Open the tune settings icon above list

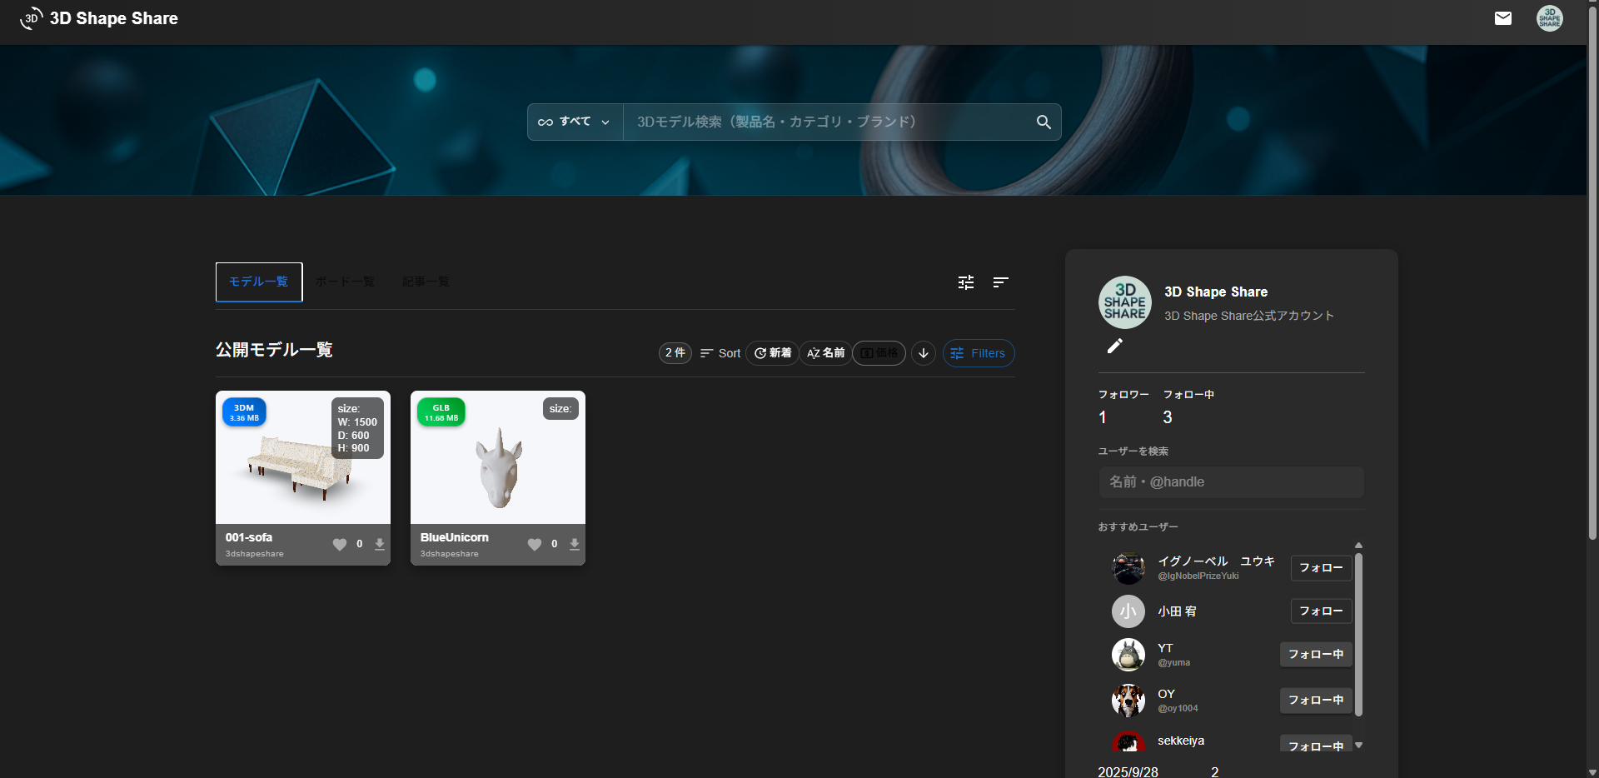point(966,282)
